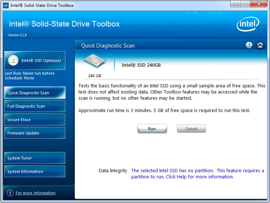Click the SSD Optimizer gauge icon
The height and width of the screenshot is (203, 270).
tap(13, 61)
